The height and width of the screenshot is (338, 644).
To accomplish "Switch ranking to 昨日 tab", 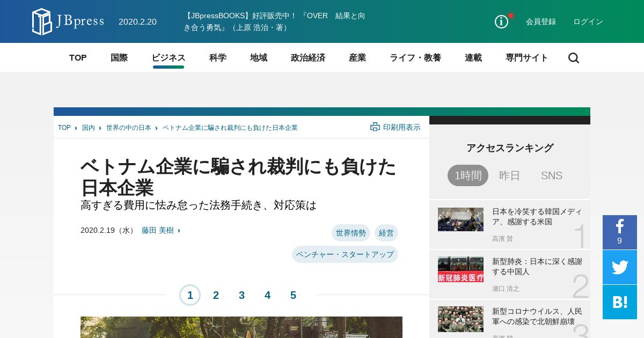I will click(x=510, y=175).
